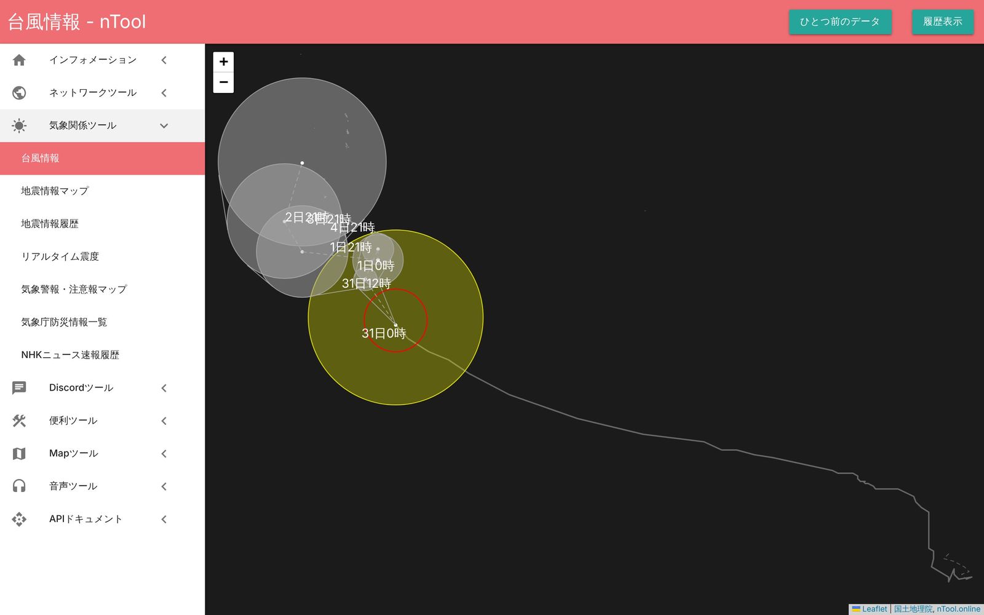Open 地震情報履歴 menu item
This screenshot has height=615, width=984.
(x=102, y=224)
